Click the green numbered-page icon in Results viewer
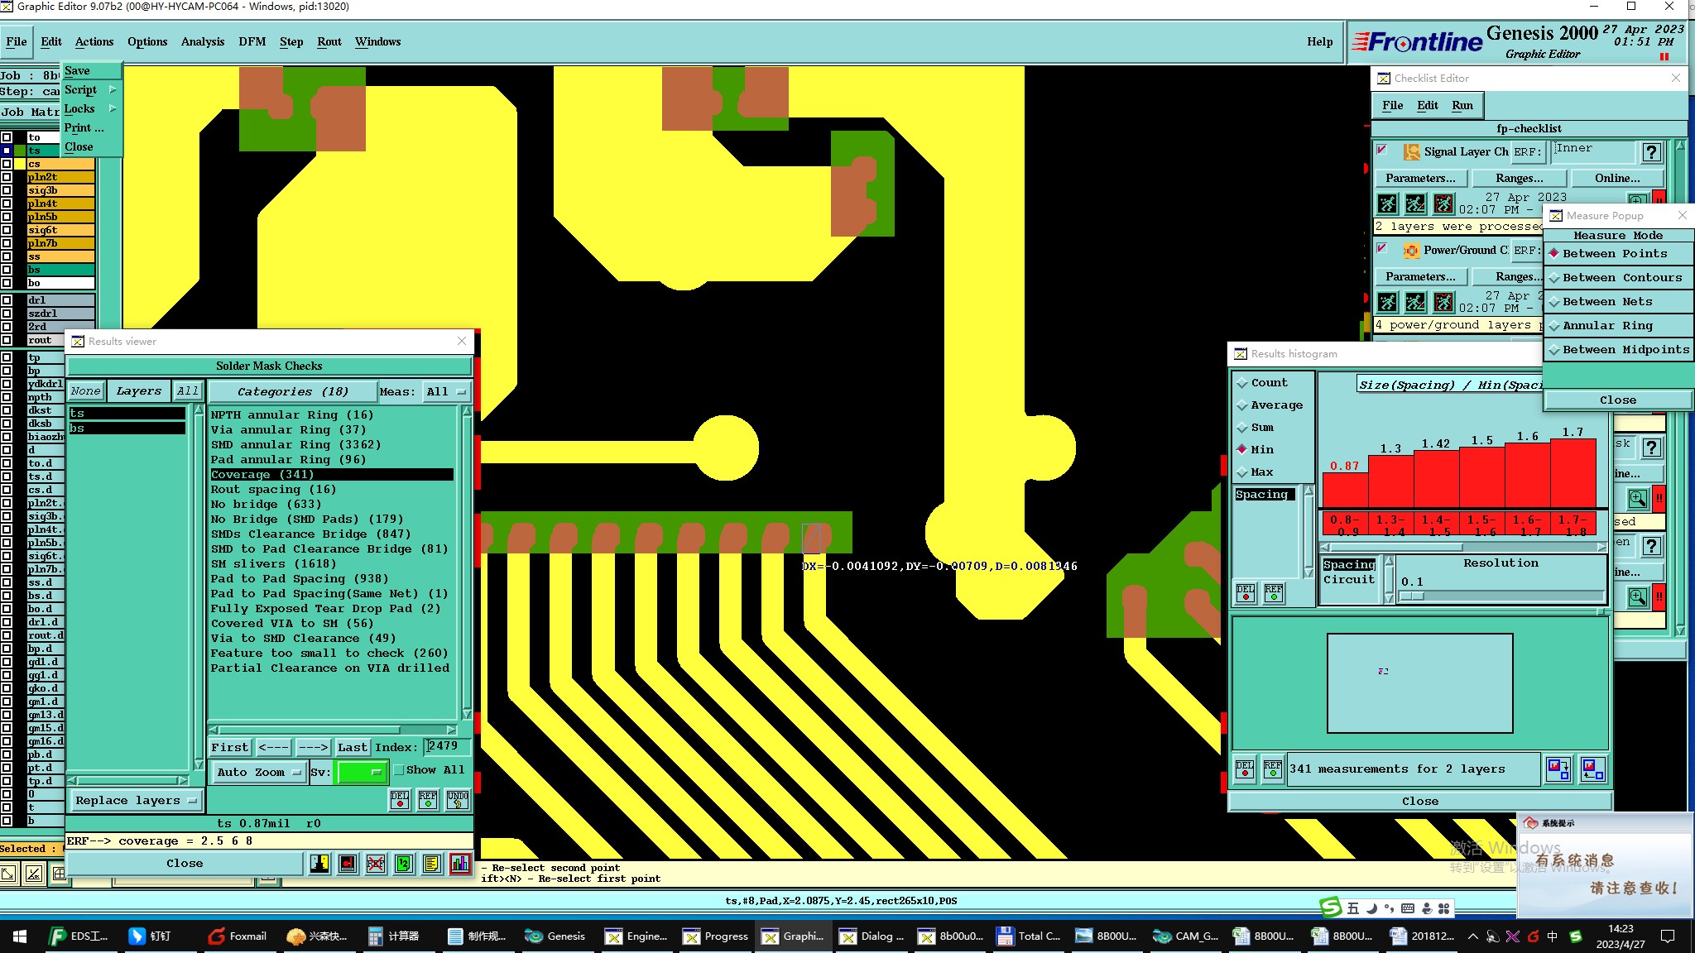1695x953 pixels. pyautogui.click(x=403, y=864)
